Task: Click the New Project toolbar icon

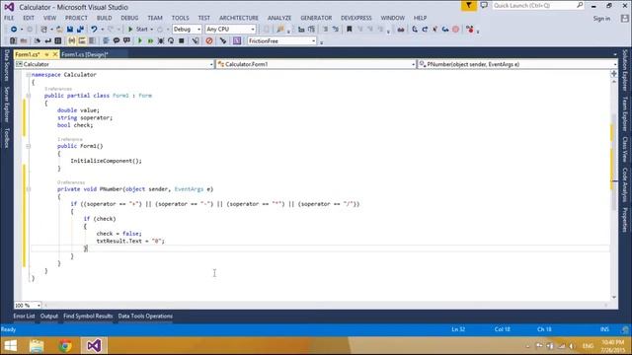Action: pyautogui.click(x=43, y=30)
